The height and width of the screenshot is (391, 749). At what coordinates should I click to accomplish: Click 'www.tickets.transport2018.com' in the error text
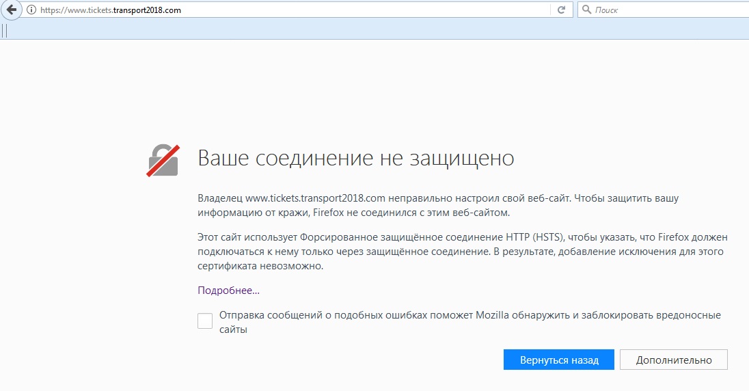point(316,198)
